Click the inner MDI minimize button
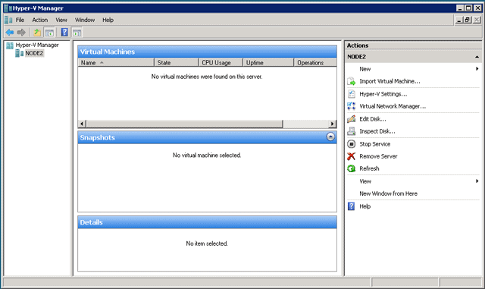This screenshot has width=485, height=289. click(x=459, y=20)
